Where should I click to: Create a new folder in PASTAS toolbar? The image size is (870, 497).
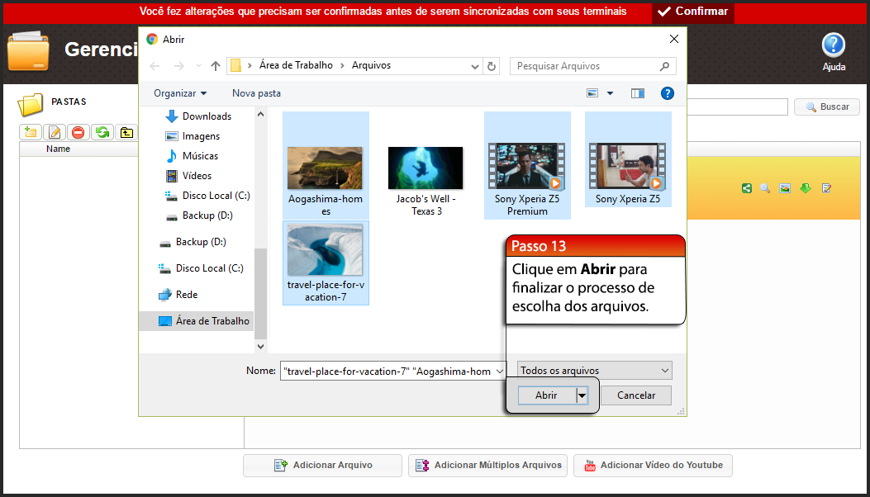tap(31, 132)
